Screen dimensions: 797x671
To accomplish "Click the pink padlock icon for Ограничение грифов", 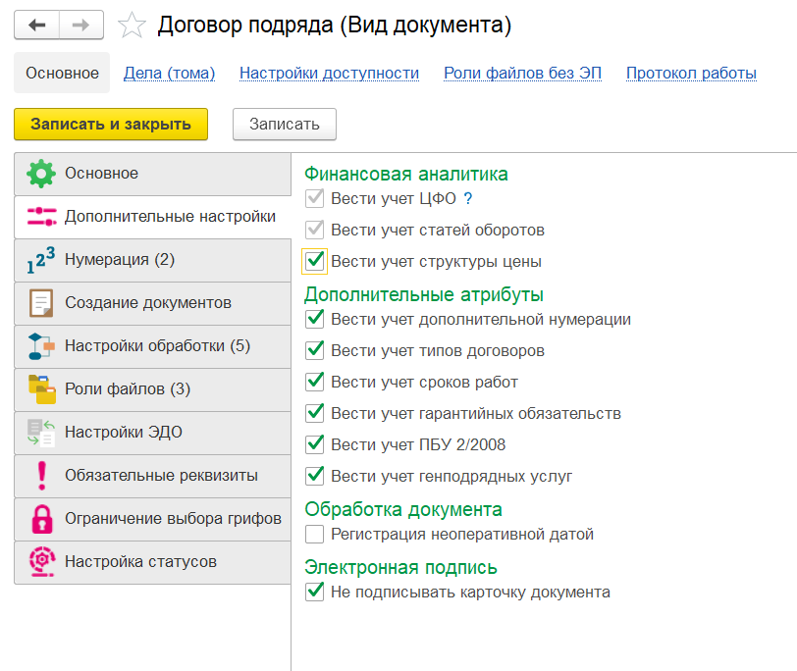I will [41, 519].
